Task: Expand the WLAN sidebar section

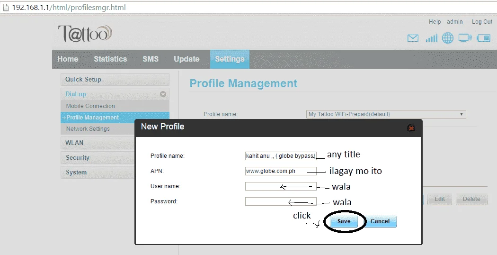Action: [98, 143]
